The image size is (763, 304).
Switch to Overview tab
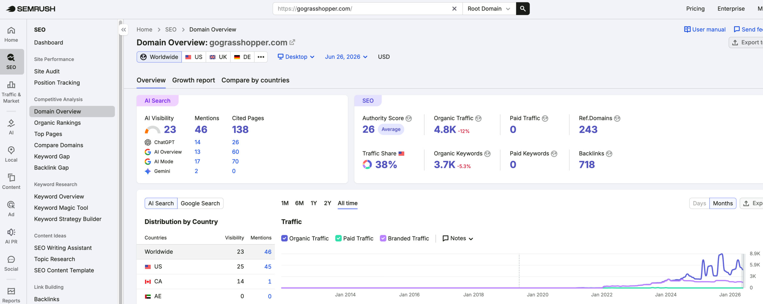coord(151,80)
